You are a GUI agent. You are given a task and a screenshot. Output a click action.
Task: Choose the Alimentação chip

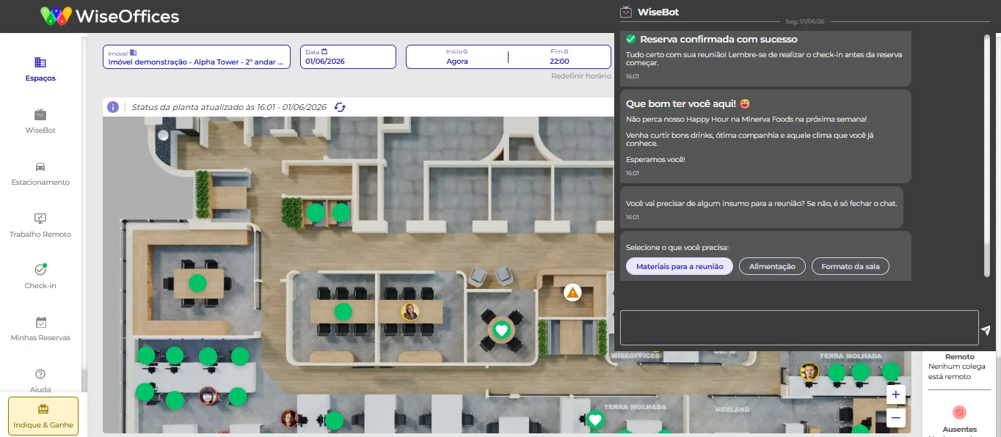tap(772, 266)
